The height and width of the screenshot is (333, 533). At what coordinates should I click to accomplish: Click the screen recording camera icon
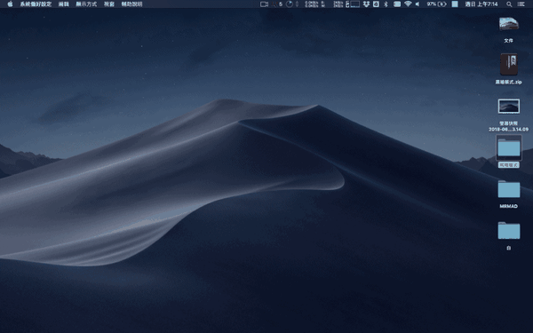[x=264, y=4]
